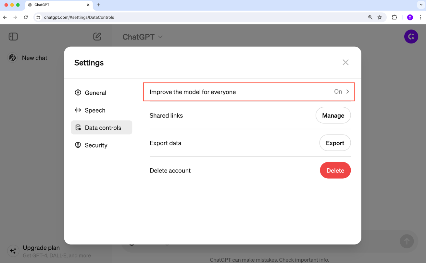Close the Settings dialog with the X

tap(345, 62)
